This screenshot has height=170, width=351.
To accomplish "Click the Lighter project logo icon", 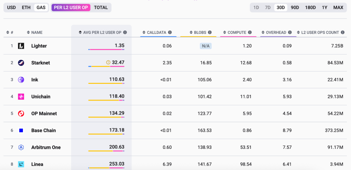I will pyautogui.click(x=21, y=46).
